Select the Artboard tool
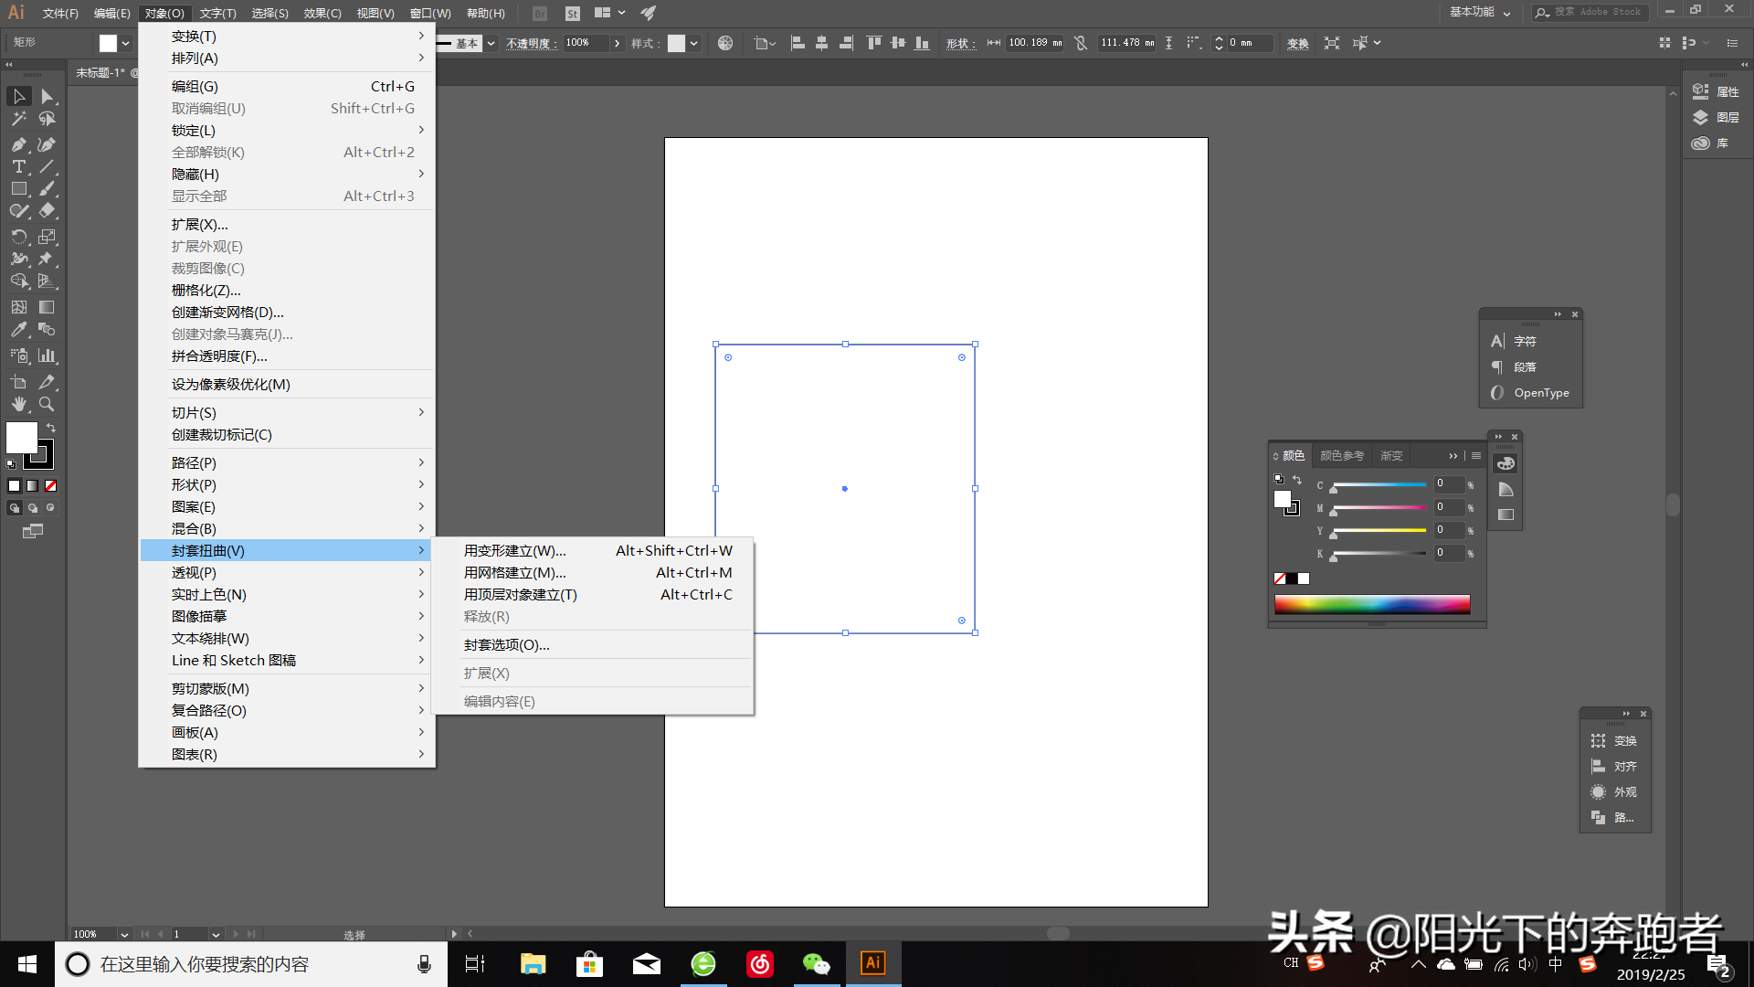The width and height of the screenshot is (1754, 987). pyautogui.click(x=19, y=382)
